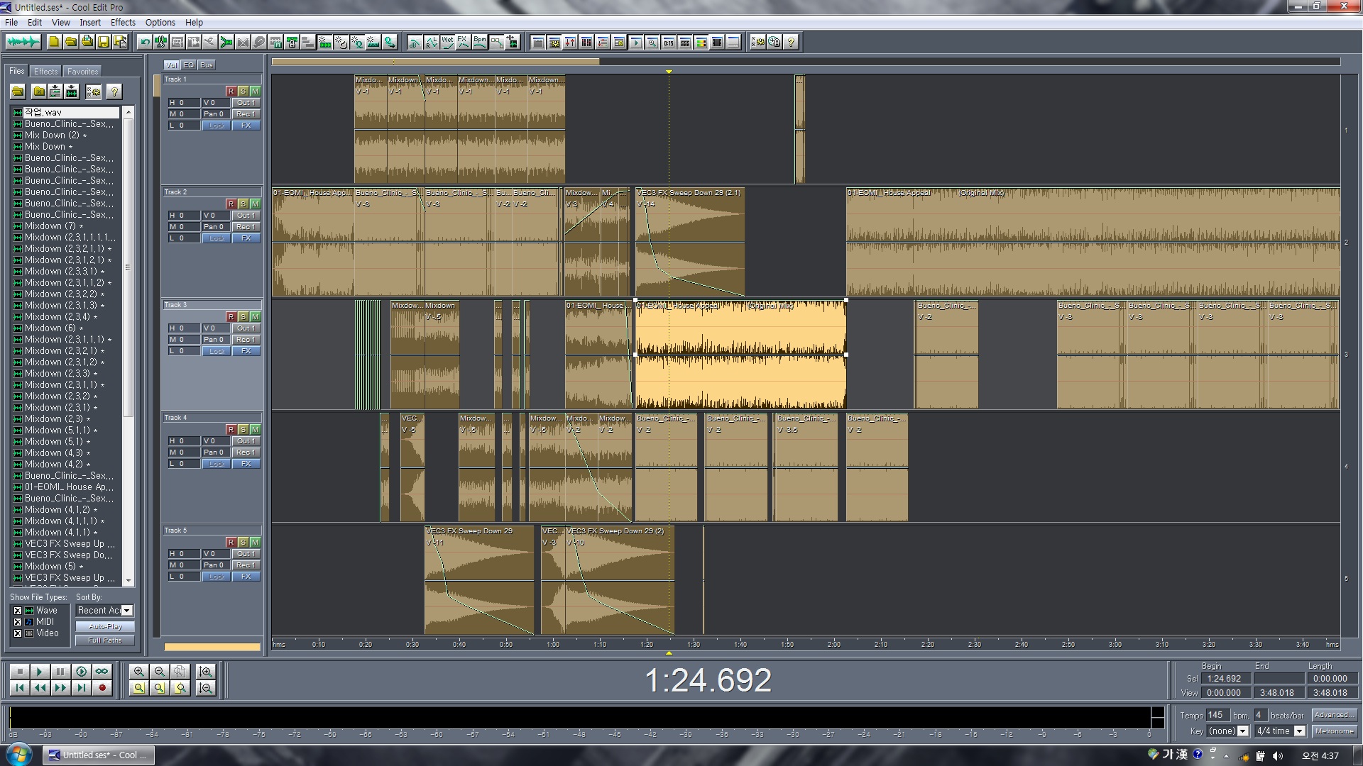Mute Track 5 with M button
1363x766 pixels.
[255, 542]
